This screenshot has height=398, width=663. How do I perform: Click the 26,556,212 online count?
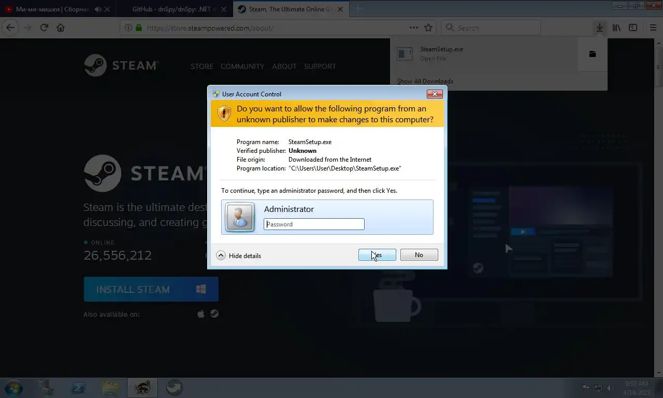pyautogui.click(x=118, y=255)
